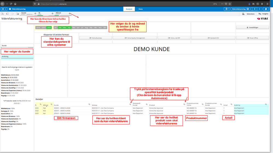
Task: Export to Visma Quality Management
Action: tap(135, 38)
